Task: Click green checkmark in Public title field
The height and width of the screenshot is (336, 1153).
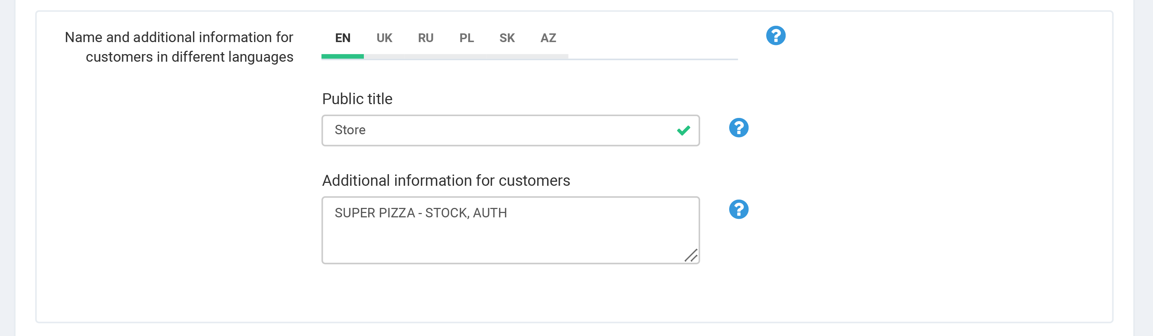Action: click(x=683, y=131)
